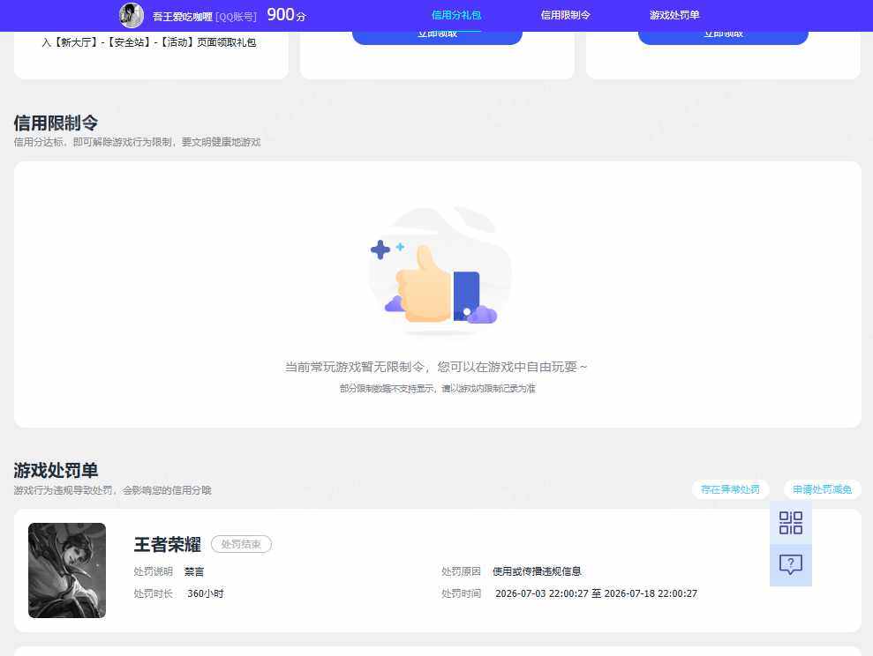Click the 部分限制数据不支持显示 note
Viewport: 873px width, 656px height.
point(437,389)
